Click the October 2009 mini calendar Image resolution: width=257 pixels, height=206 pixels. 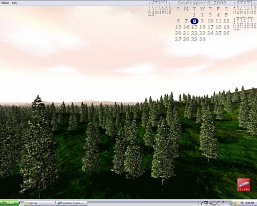[244, 9]
